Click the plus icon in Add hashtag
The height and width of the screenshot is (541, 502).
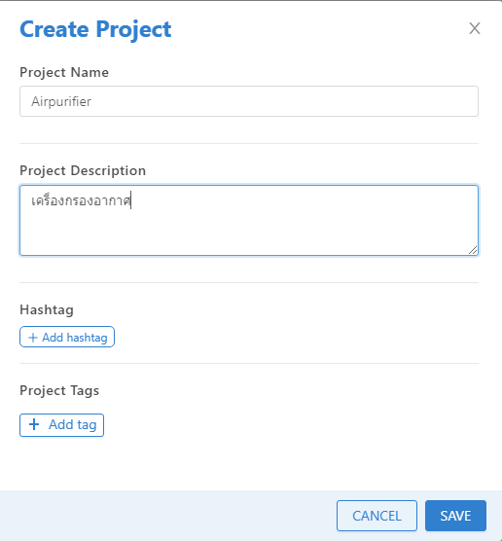(33, 338)
